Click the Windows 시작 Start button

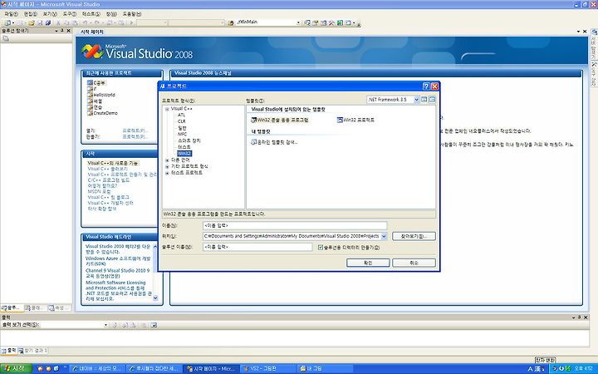point(15,369)
